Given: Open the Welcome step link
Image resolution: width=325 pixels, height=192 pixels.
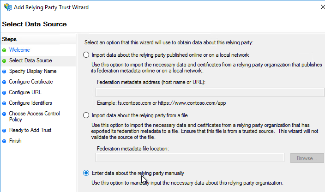Looking at the screenshot, I should click(x=19, y=50).
